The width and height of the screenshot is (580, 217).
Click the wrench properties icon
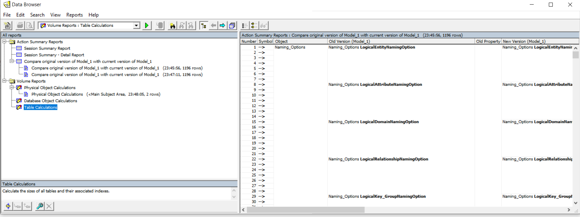pyautogui.click(x=40, y=206)
